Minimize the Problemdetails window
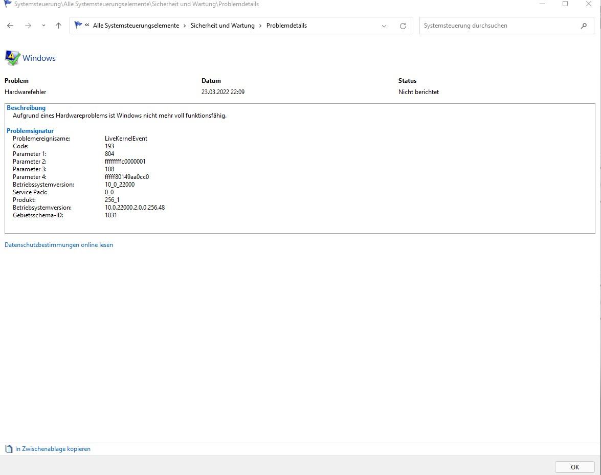The width and height of the screenshot is (601, 475). pyautogui.click(x=542, y=4)
